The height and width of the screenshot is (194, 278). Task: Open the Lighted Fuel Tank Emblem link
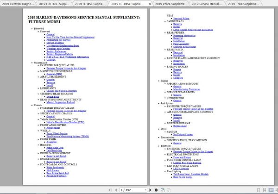click(187, 163)
